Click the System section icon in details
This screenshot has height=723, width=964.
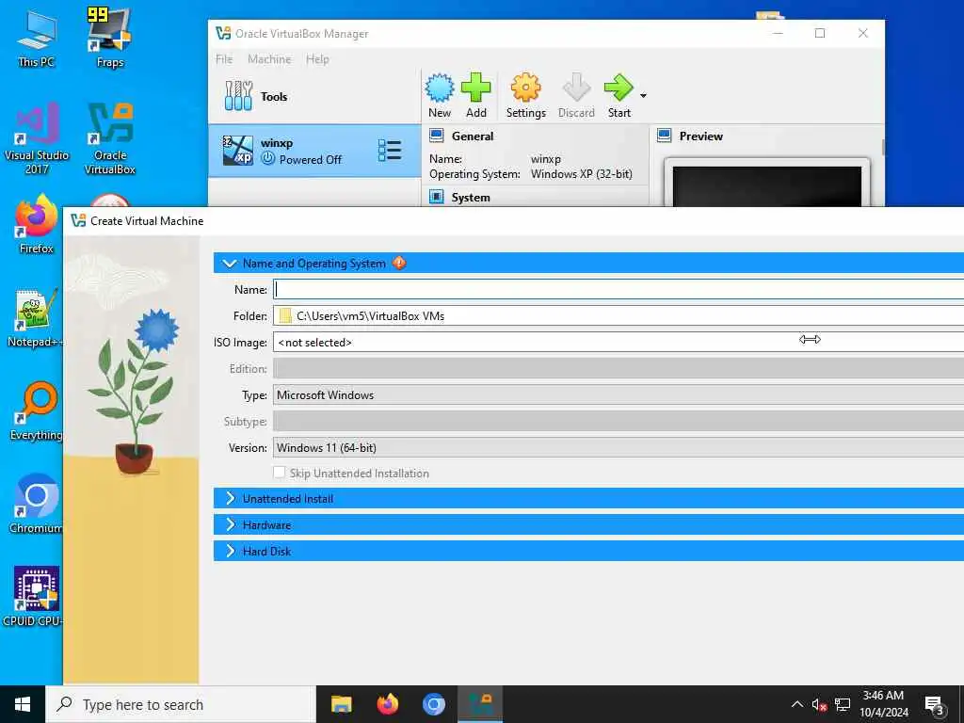tap(437, 197)
